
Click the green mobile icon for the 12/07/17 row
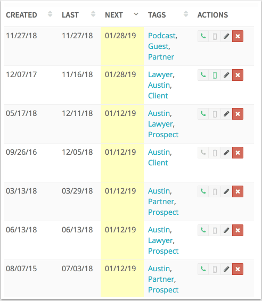coord(215,75)
